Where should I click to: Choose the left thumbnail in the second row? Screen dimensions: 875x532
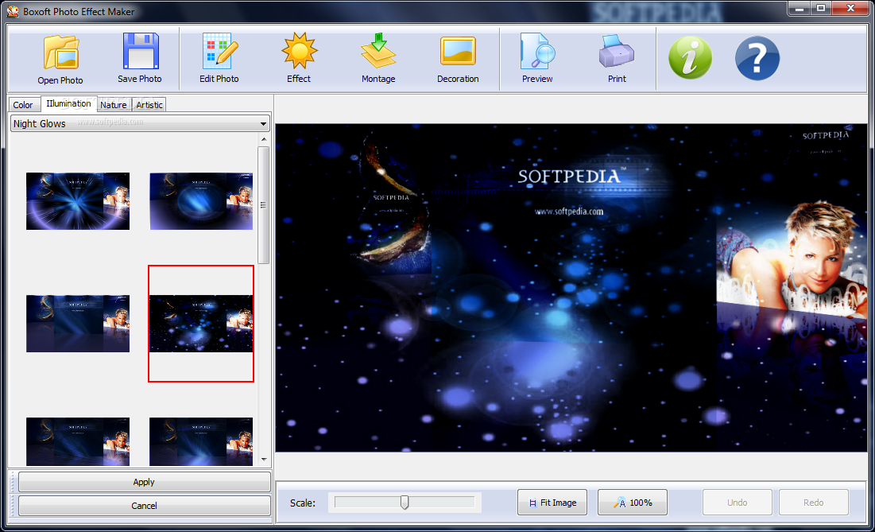coord(78,324)
